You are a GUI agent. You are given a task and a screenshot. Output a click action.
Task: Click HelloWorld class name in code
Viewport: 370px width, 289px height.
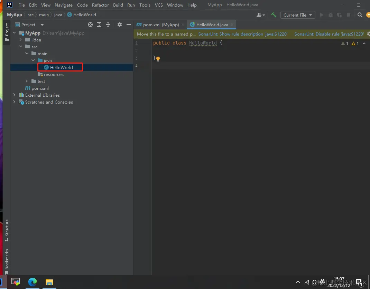203,43
